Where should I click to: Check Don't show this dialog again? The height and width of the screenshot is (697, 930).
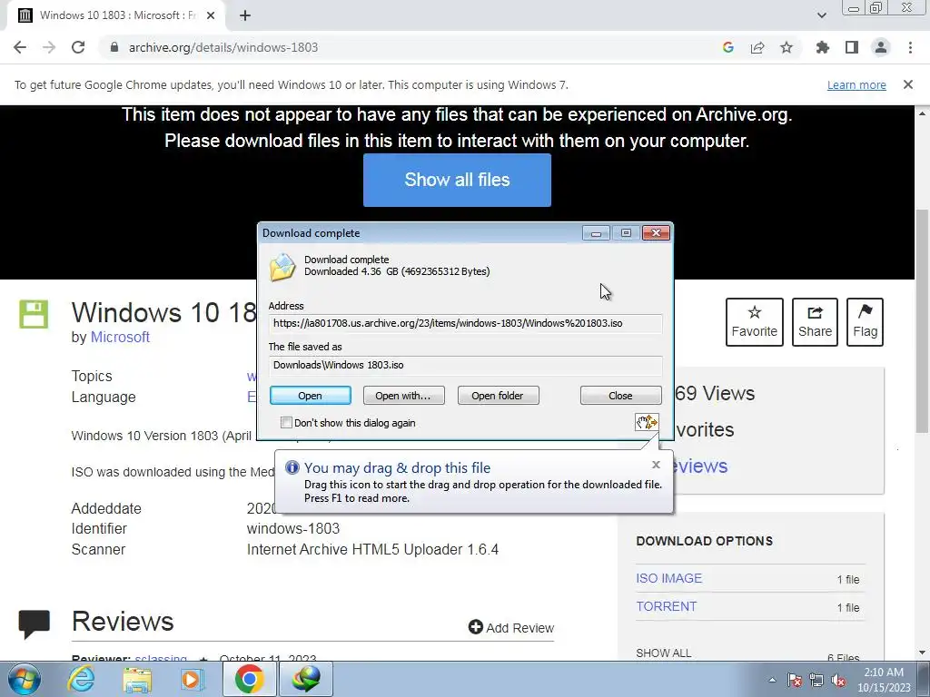286,423
